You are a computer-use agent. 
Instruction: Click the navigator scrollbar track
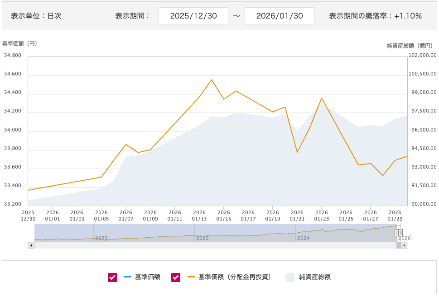213,245
